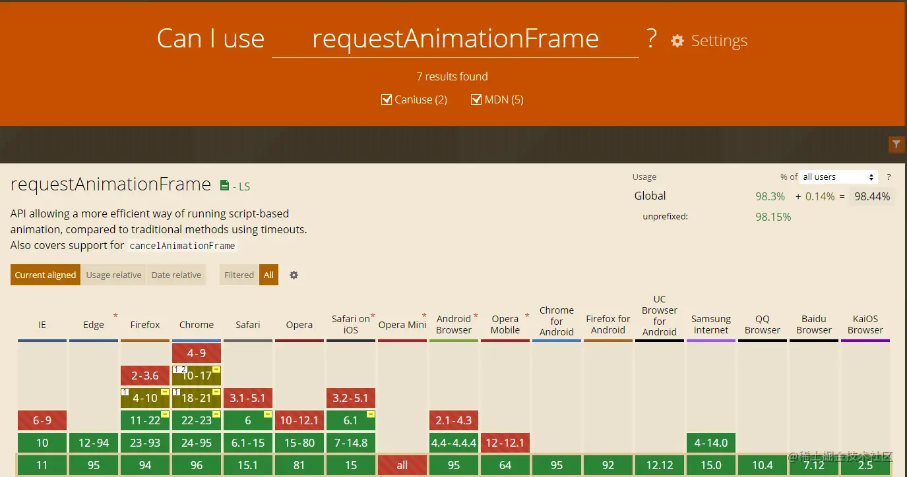Viewport: 907px width, 477px height.
Task: Click the Safari 6.1-15 version cell
Action: (248, 443)
